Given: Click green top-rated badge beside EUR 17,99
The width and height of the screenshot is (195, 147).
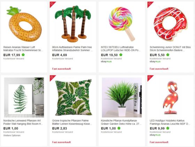Looking at the screenshot, I should (23, 55).
